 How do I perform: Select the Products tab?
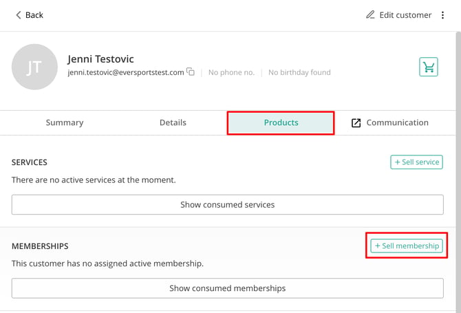click(281, 123)
